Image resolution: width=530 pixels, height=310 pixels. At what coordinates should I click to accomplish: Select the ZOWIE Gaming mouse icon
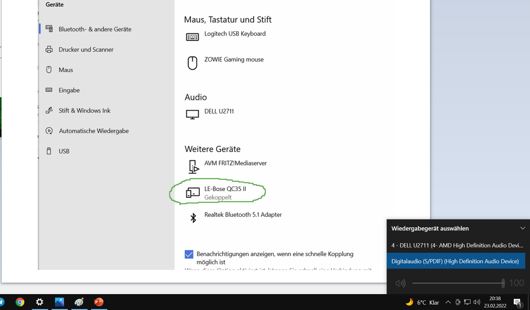tap(192, 63)
